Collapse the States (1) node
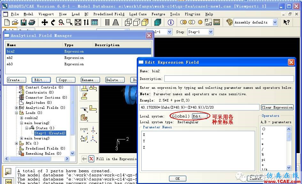The width and height of the screenshot is (302, 184). tap(27, 128)
